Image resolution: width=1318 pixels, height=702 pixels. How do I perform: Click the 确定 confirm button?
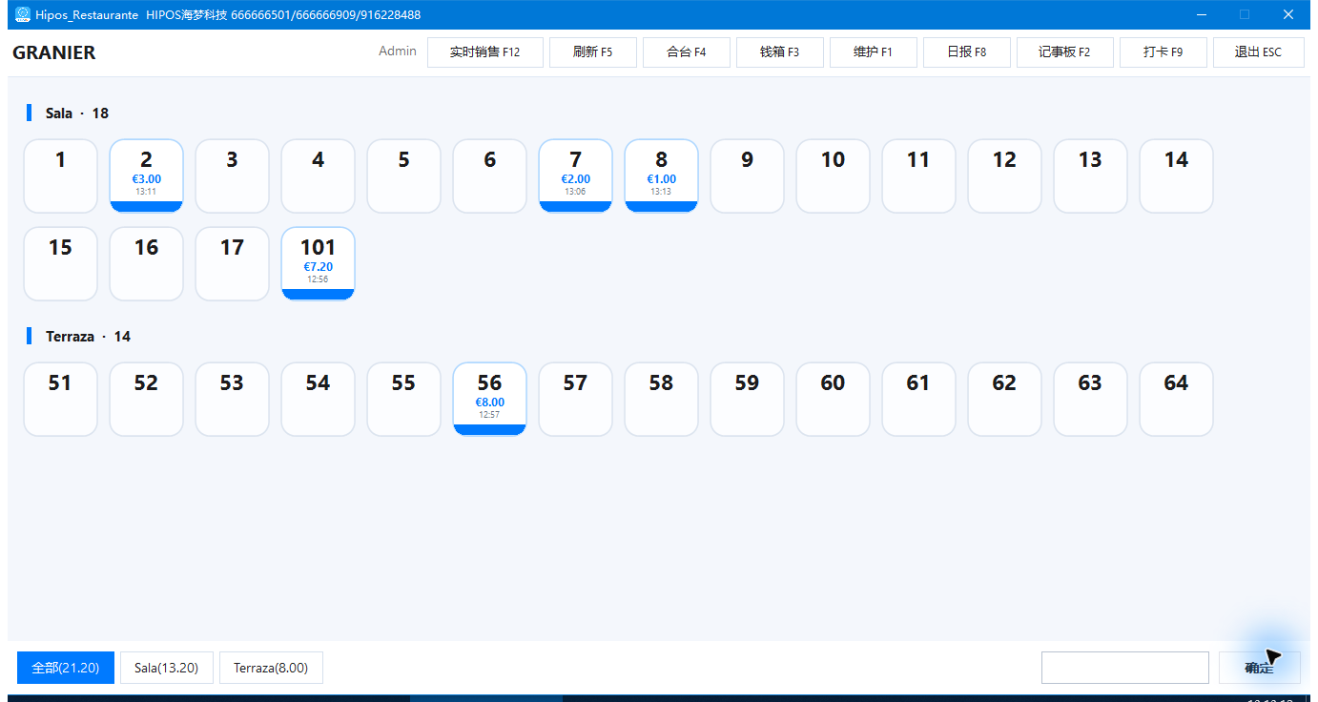(1260, 668)
